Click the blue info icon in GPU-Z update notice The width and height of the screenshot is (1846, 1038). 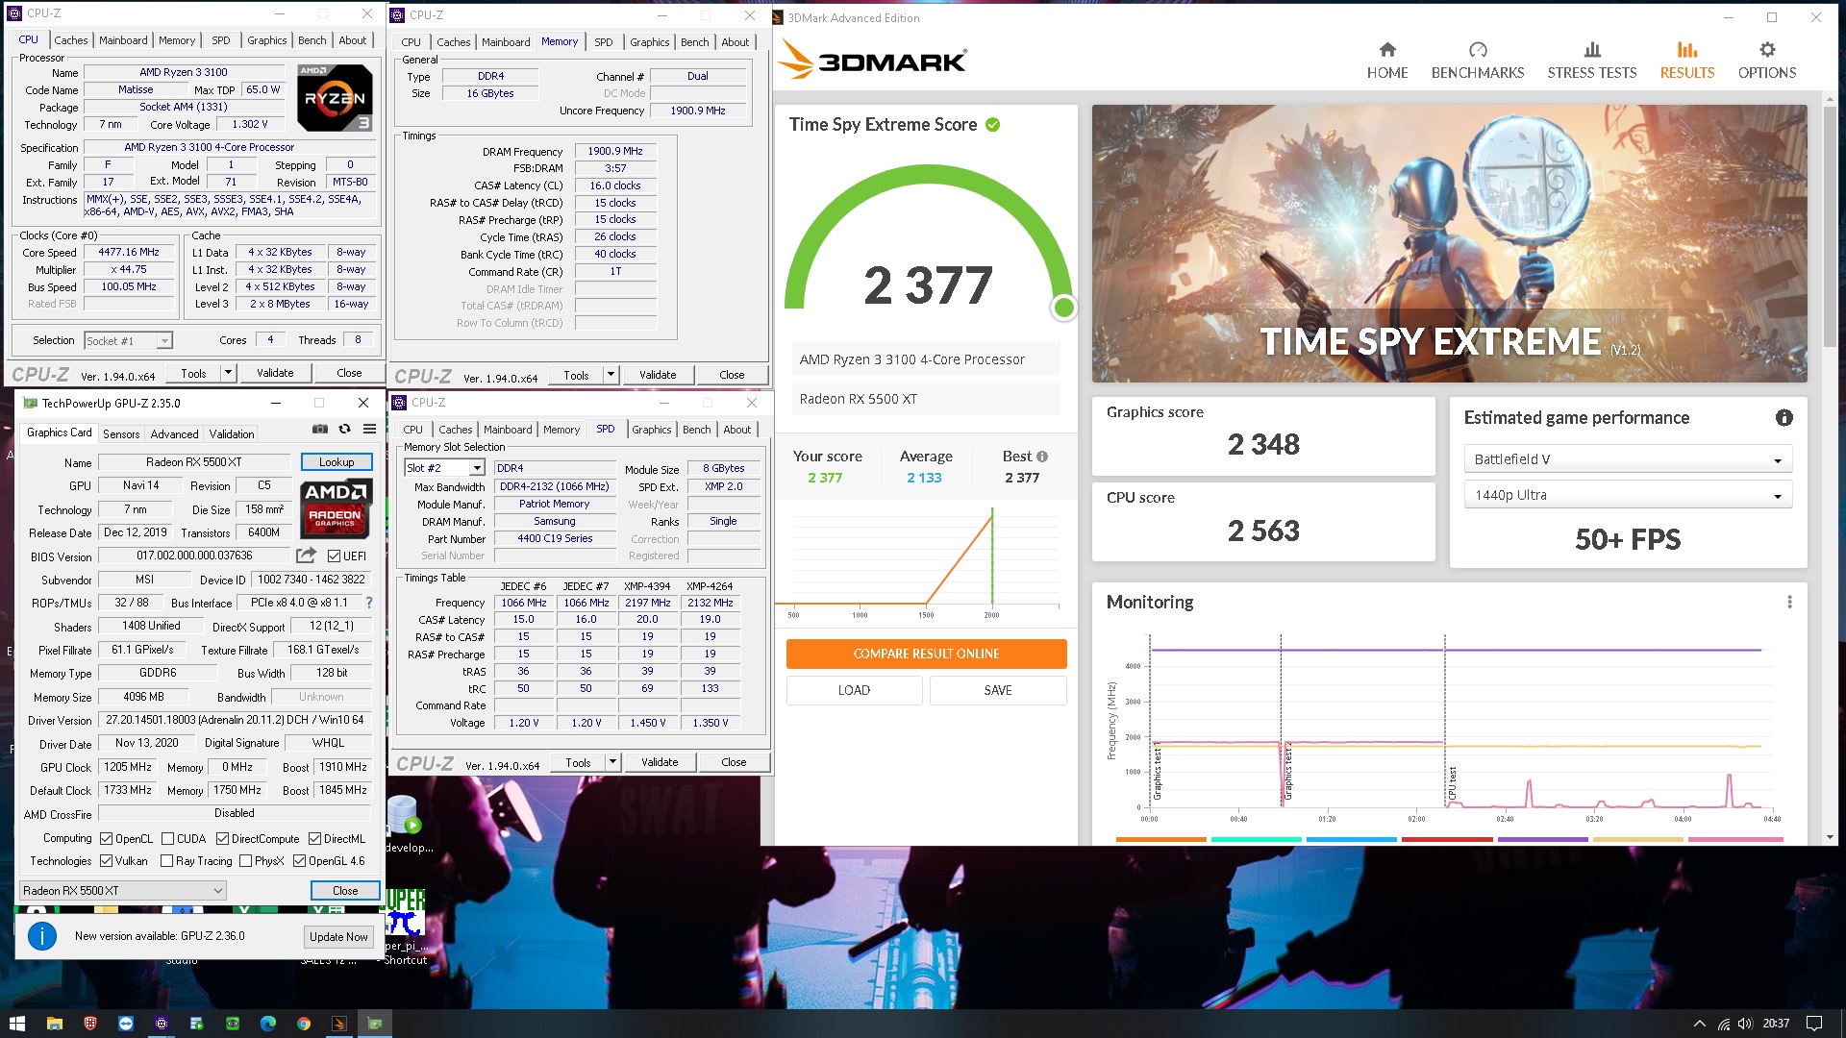tap(42, 935)
